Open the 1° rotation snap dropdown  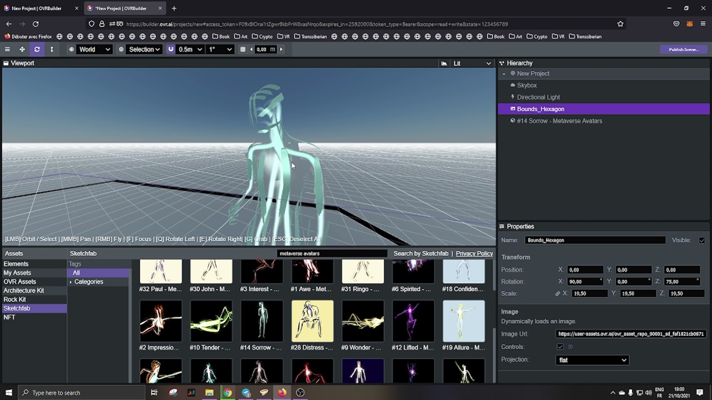tap(220, 49)
